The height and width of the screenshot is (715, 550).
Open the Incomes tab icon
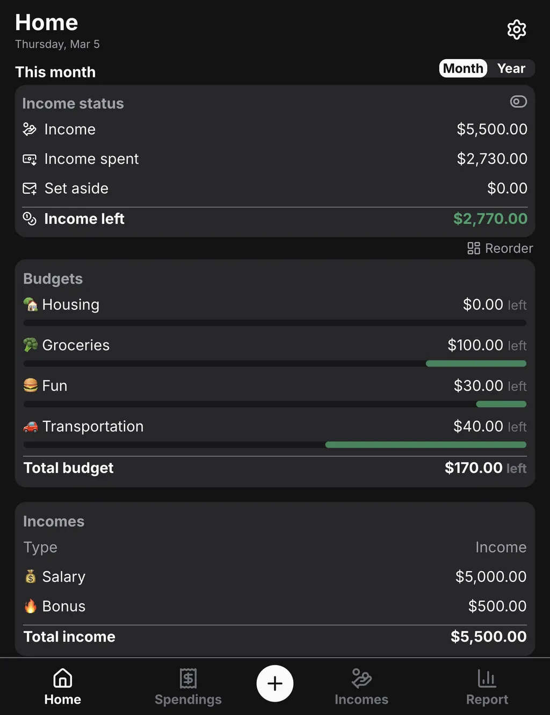361,678
